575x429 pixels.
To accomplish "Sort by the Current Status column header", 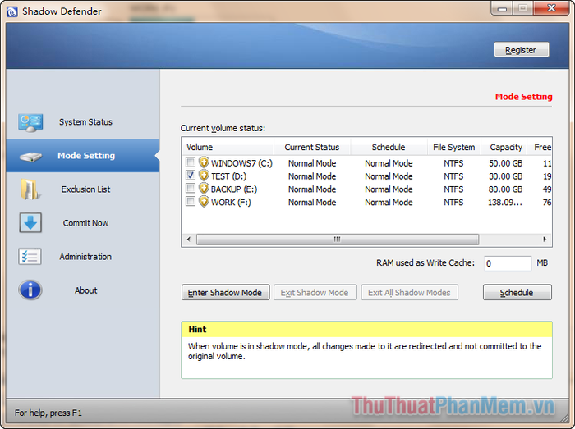I will [x=312, y=147].
